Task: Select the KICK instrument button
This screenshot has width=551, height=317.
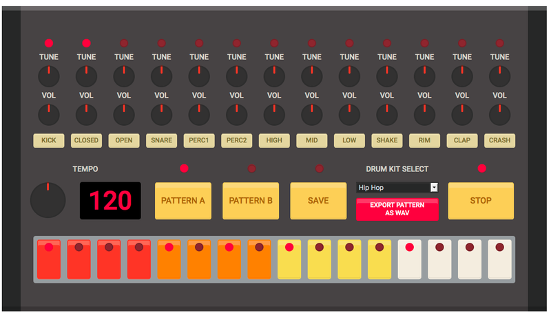Action: [x=49, y=140]
